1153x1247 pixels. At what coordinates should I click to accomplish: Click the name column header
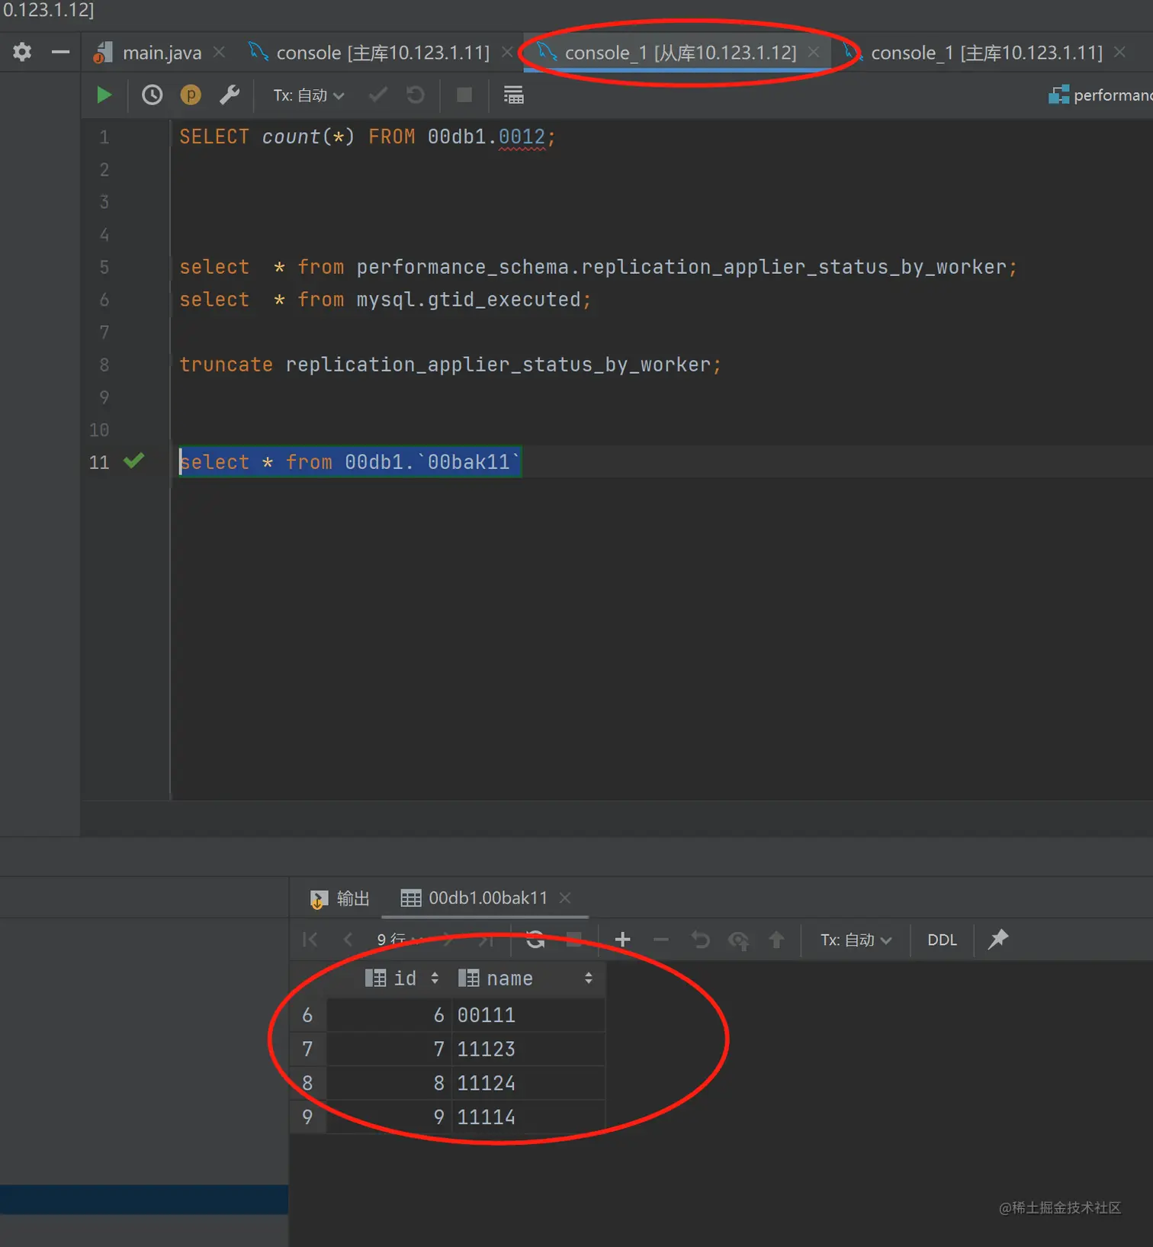click(x=529, y=978)
